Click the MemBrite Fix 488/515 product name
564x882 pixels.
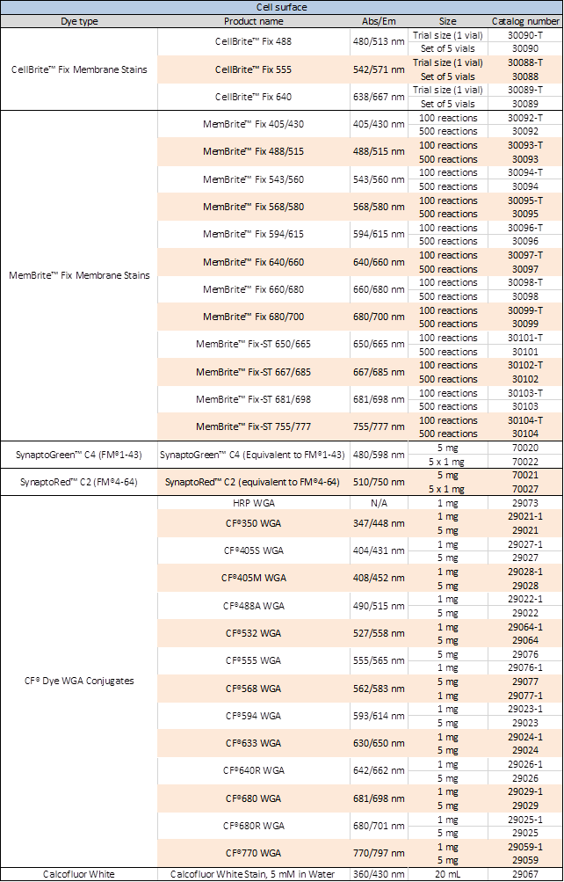pos(253,152)
